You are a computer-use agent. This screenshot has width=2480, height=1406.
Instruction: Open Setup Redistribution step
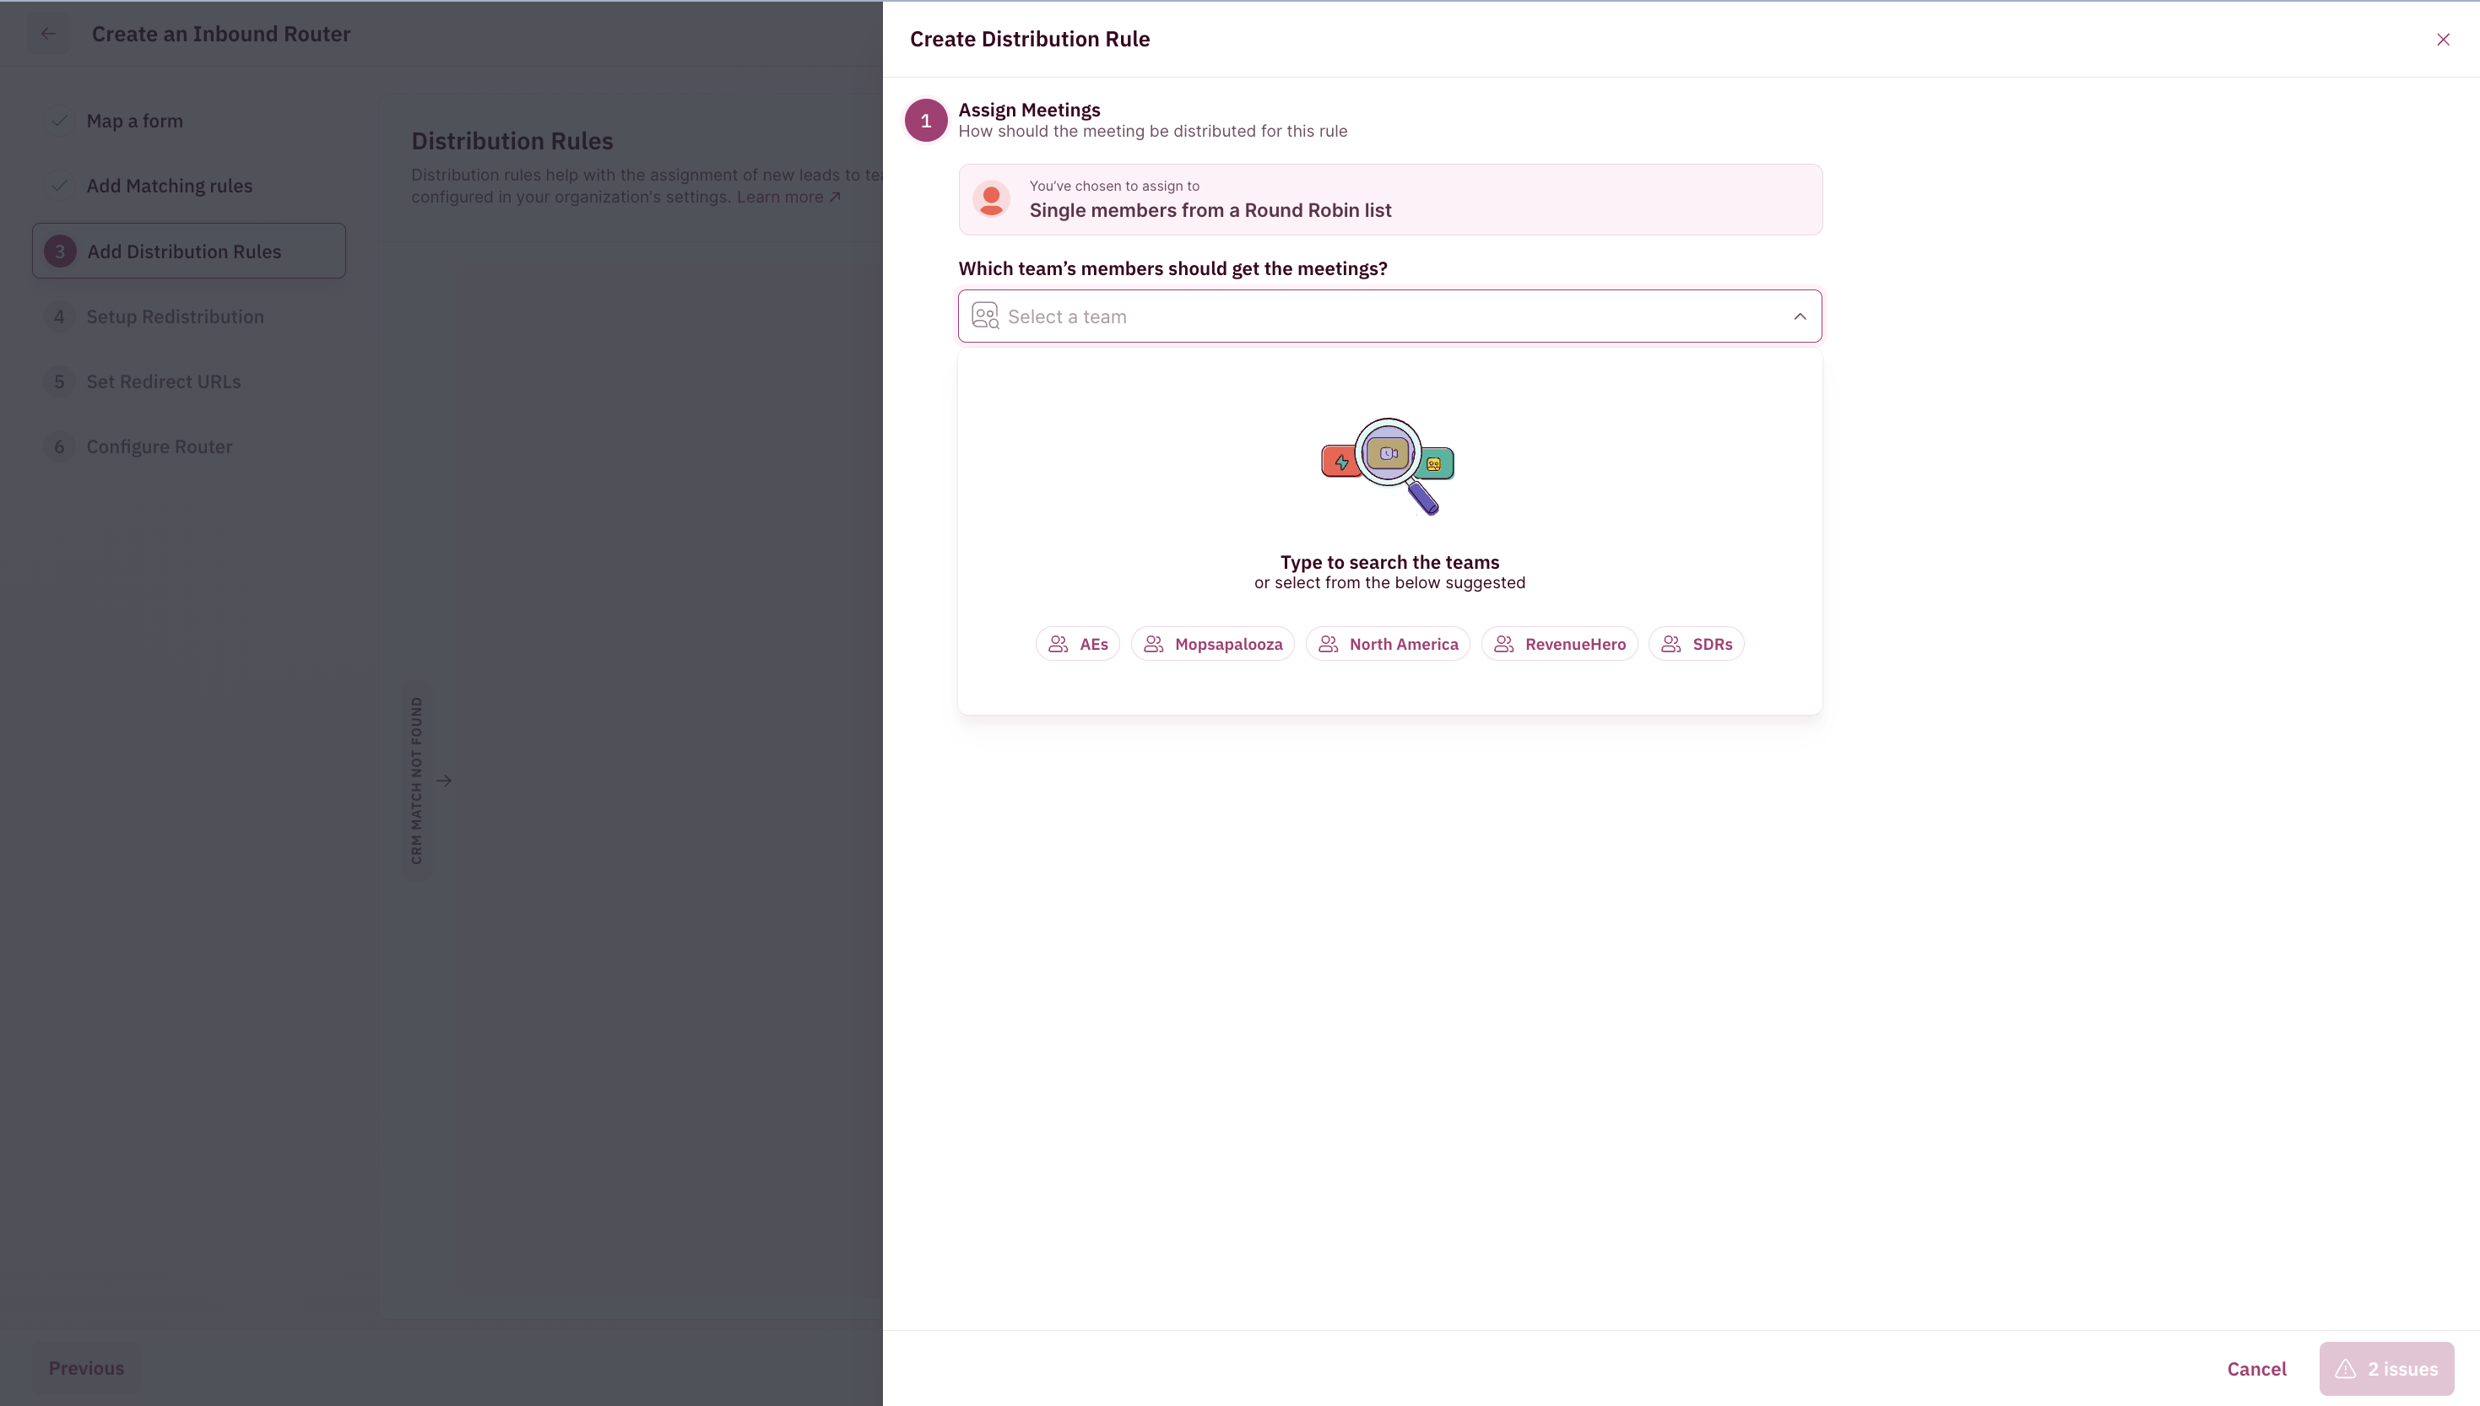click(175, 316)
